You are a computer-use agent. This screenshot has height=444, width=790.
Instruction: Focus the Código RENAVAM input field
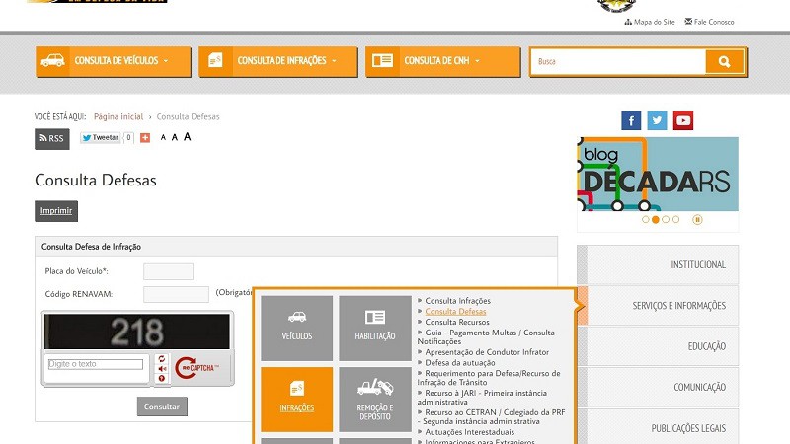tap(176, 294)
